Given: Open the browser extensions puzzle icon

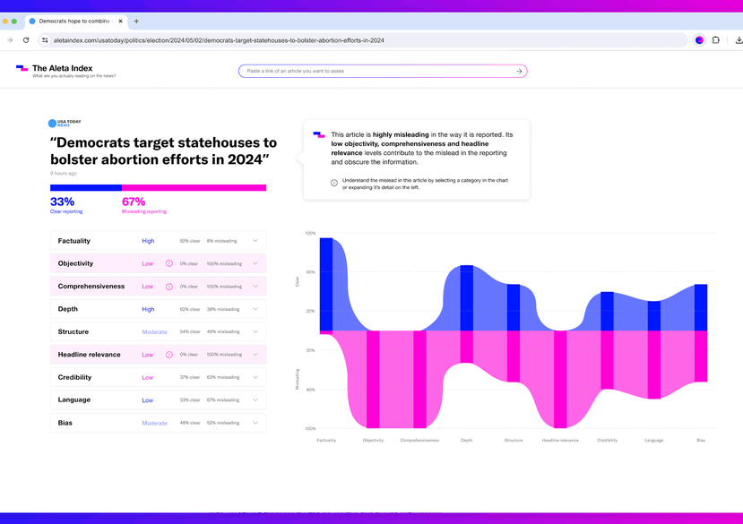Looking at the screenshot, I should 716,40.
